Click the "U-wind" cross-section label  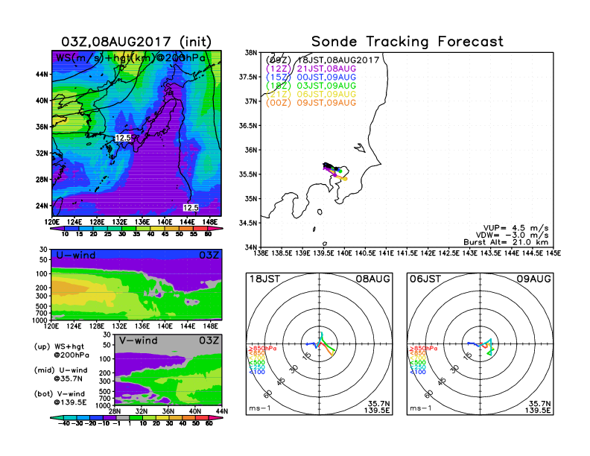point(76,256)
